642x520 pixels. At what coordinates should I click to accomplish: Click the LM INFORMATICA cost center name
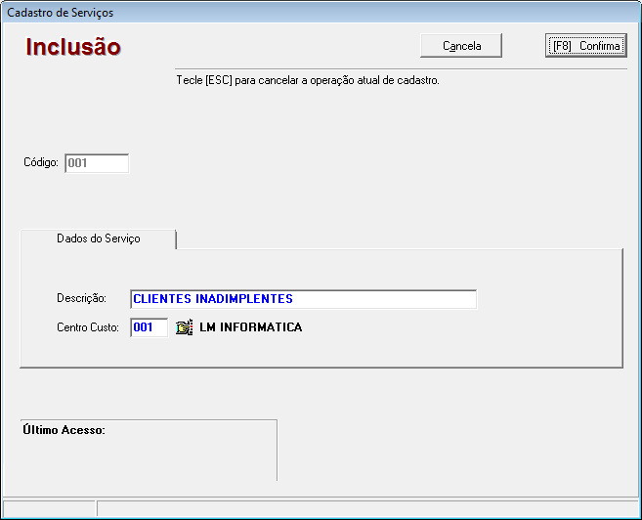click(250, 328)
